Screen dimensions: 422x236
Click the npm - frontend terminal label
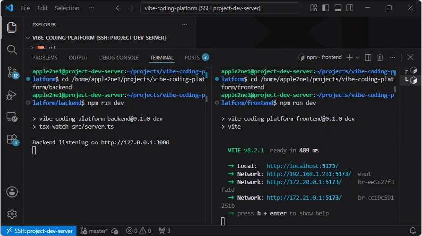320,57
